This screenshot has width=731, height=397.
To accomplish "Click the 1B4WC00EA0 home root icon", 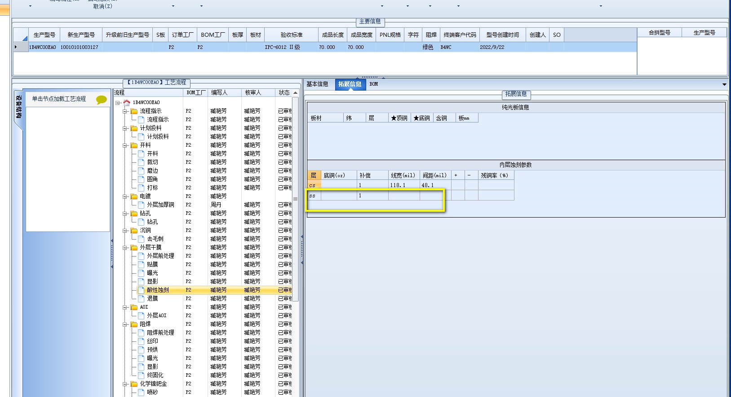I will [x=127, y=103].
